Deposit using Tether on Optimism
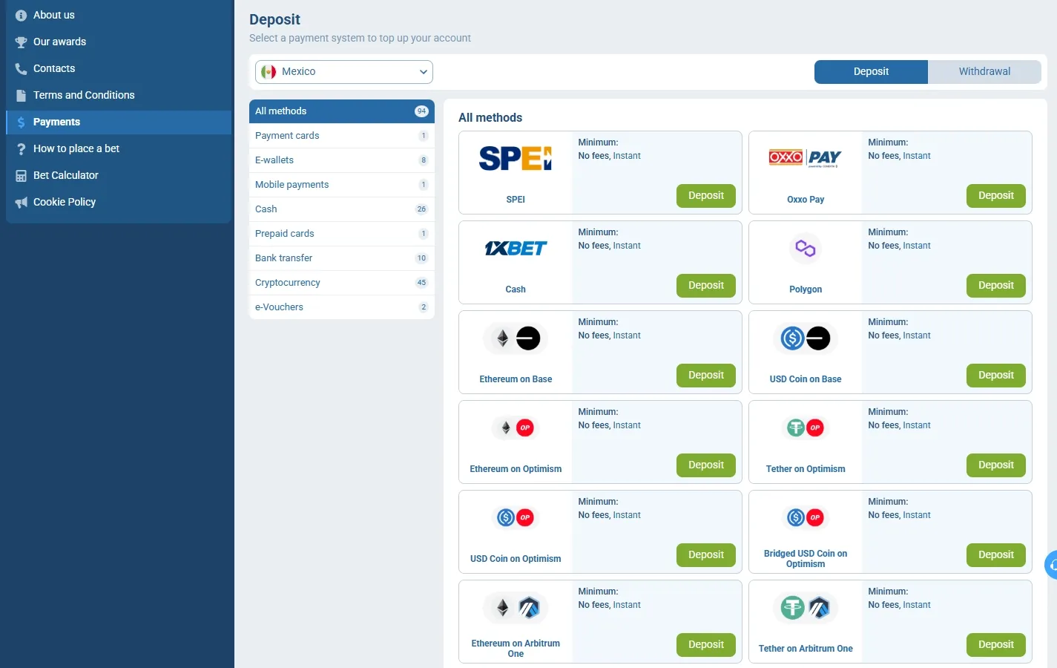1057x668 pixels. 996,465
